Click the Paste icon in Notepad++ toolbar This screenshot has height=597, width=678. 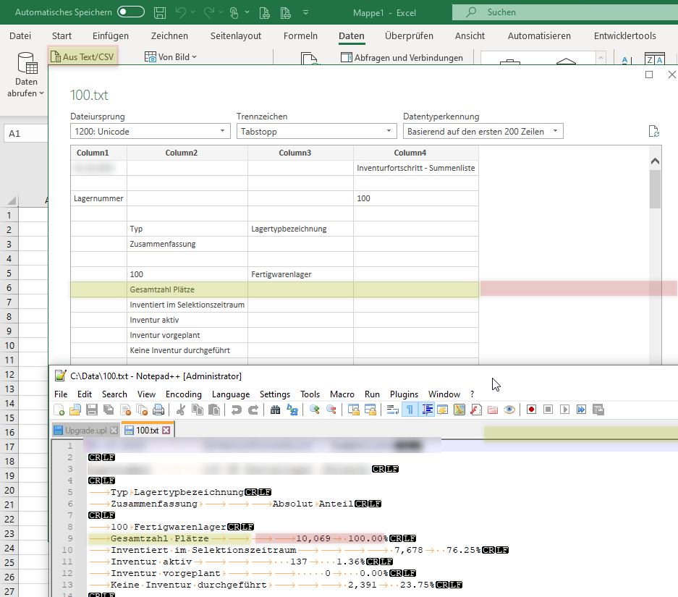(214, 410)
